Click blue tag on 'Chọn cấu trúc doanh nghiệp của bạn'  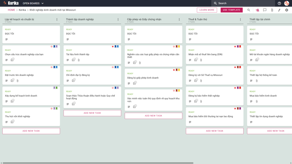pyautogui.click(x=54, y=46)
